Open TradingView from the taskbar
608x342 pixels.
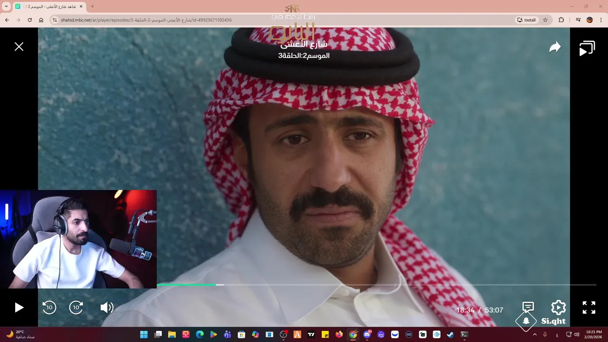(311, 334)
